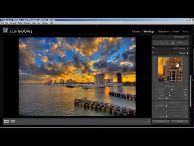Viewport: 194px width, 146px height.
Task: Select Before/After comparison view icon
Action: pyautogui.click(x=13, y=122)
